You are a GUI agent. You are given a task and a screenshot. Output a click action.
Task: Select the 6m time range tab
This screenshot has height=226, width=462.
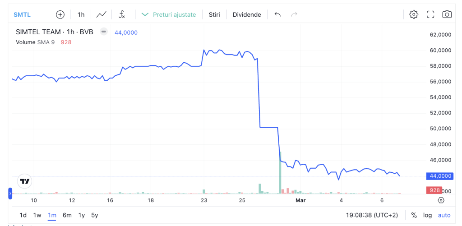click(67, 215)
